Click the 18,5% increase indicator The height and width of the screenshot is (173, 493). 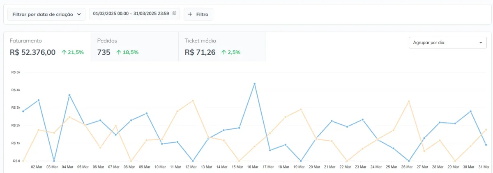127,52
